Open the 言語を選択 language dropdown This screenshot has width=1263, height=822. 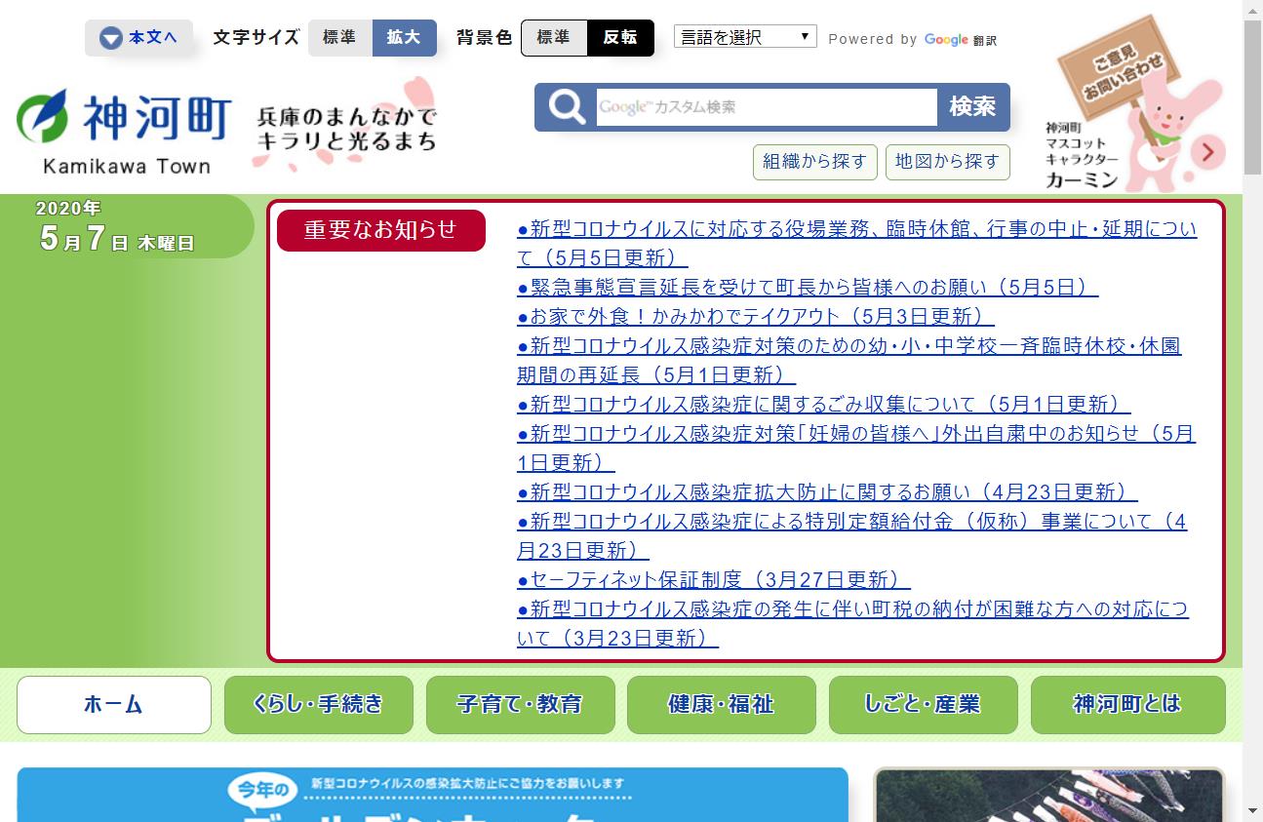coord(745,37)
